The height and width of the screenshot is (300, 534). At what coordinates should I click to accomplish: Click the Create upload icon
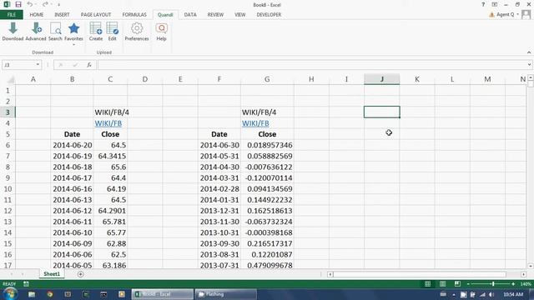click(96, 32)
